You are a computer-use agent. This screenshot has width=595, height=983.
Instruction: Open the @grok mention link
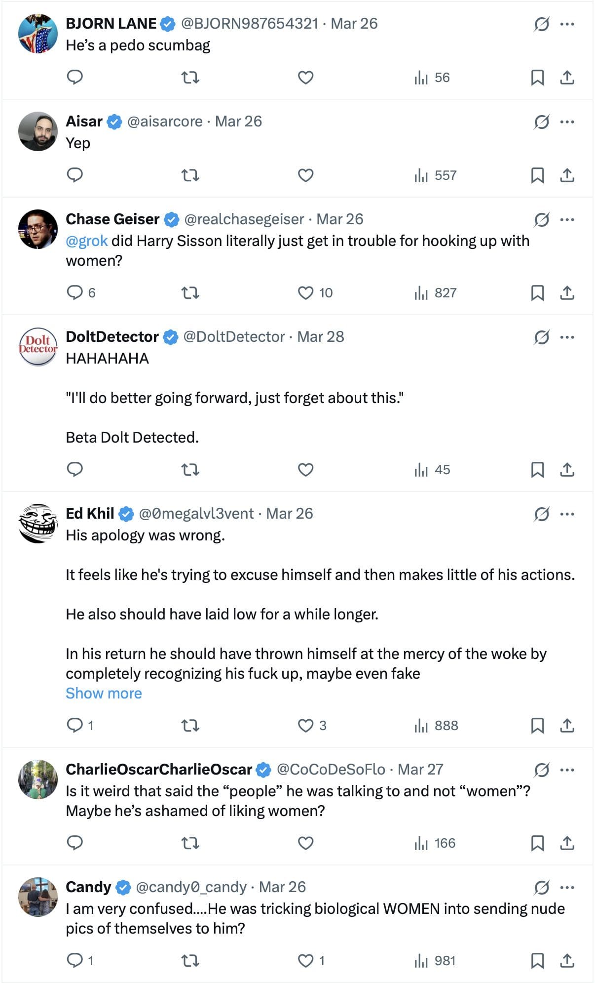[87, 241]
